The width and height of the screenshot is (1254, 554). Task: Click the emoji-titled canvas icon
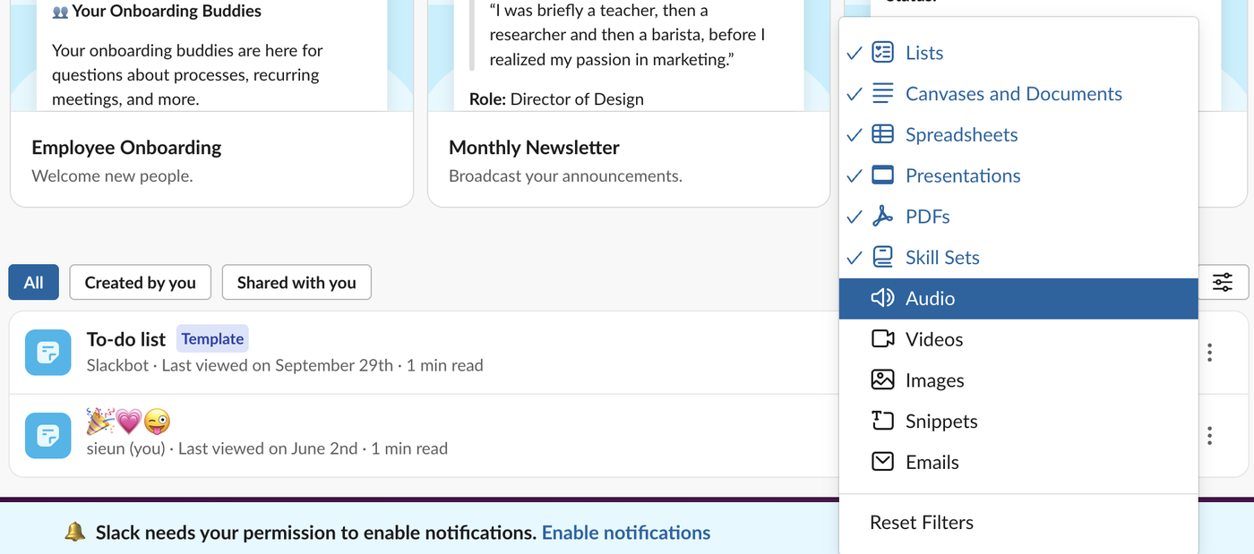[x=47, y=436]
